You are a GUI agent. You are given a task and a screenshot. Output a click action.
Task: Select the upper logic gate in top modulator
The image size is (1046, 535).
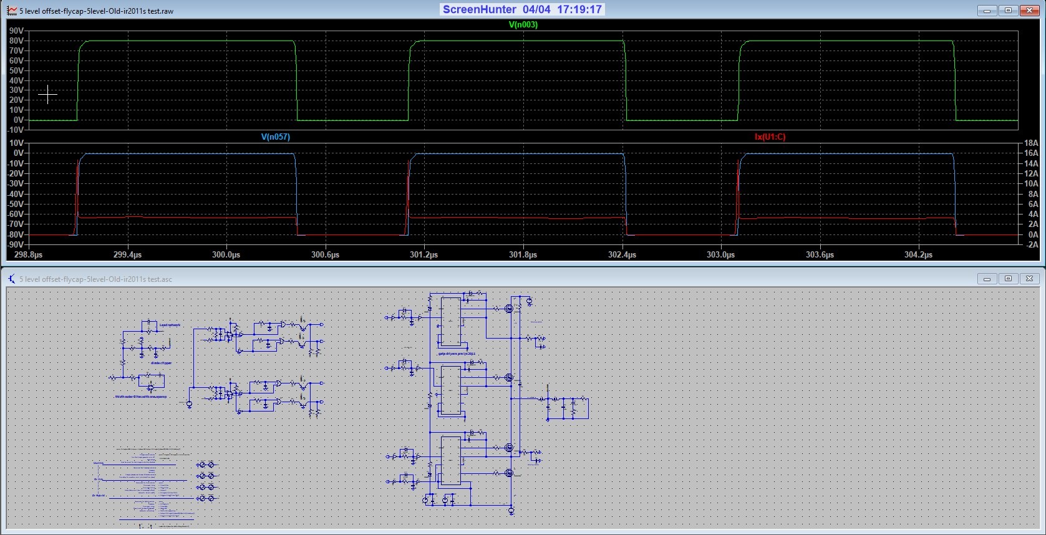[283, 325]
